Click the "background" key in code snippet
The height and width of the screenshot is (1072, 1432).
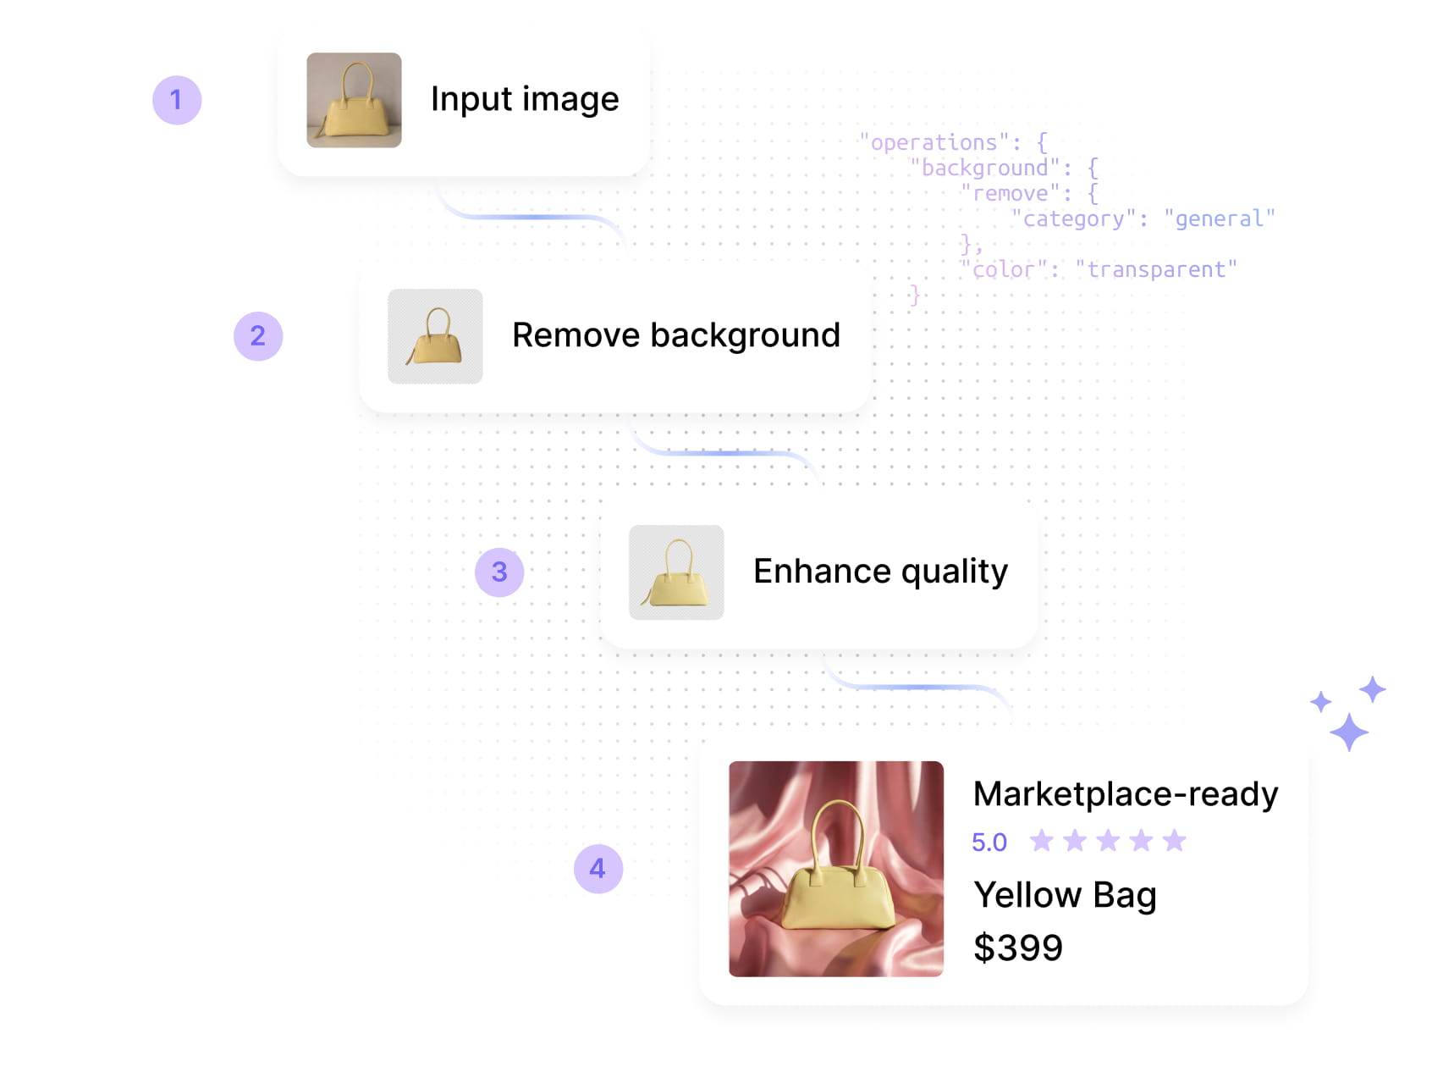(984, 168)
